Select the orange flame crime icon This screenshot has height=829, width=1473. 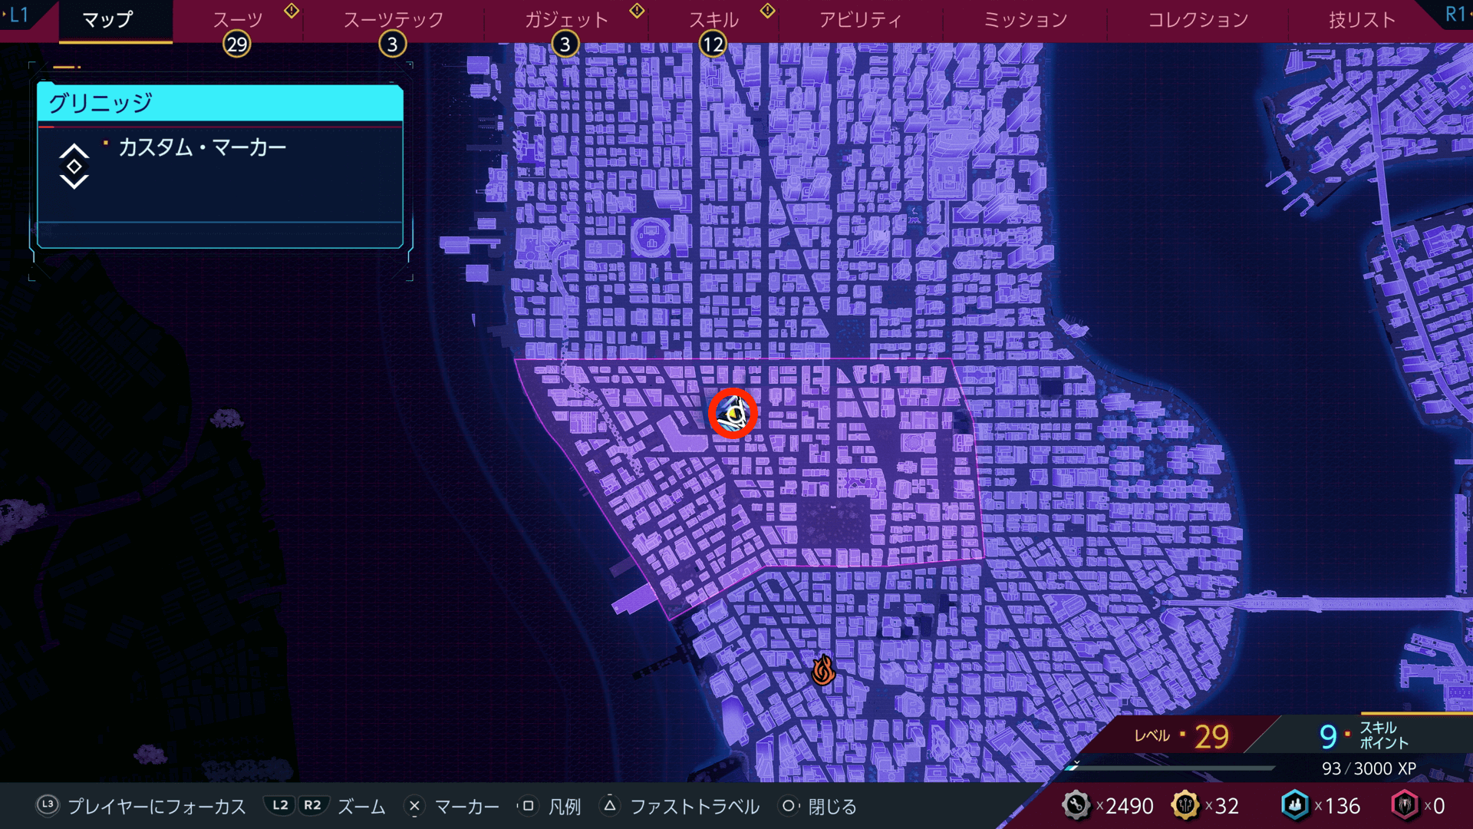pyautogui.click(x=822, y=670)
